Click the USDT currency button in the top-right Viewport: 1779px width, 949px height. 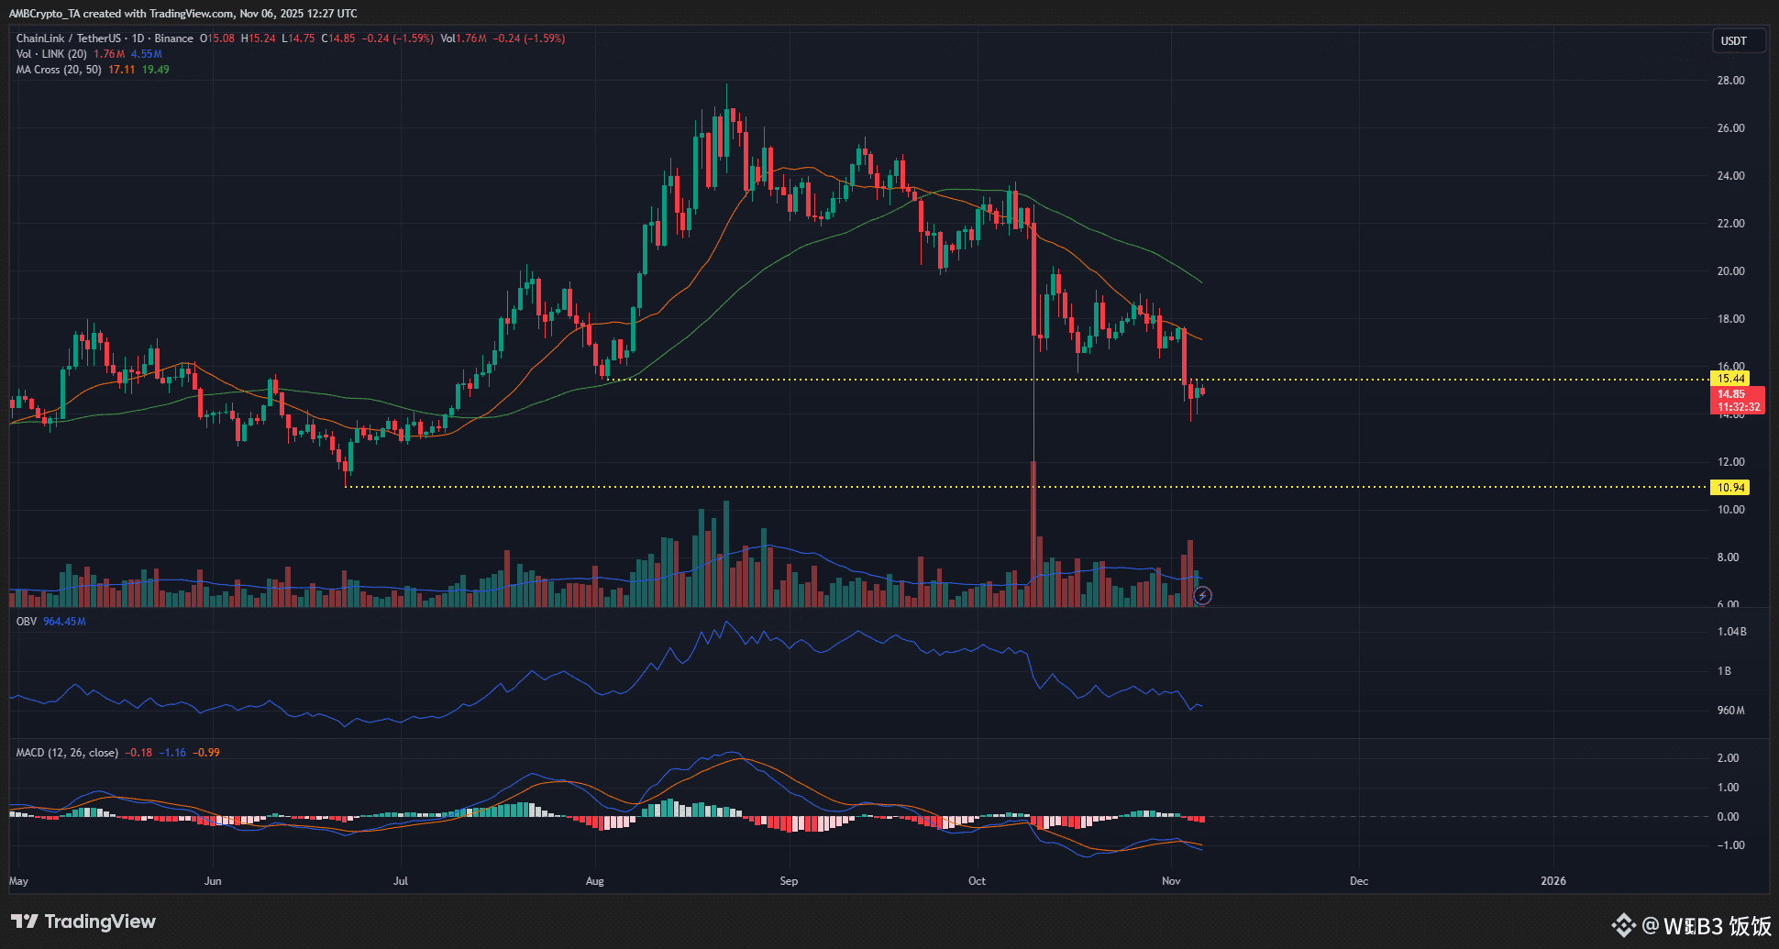pos(1739,40)
